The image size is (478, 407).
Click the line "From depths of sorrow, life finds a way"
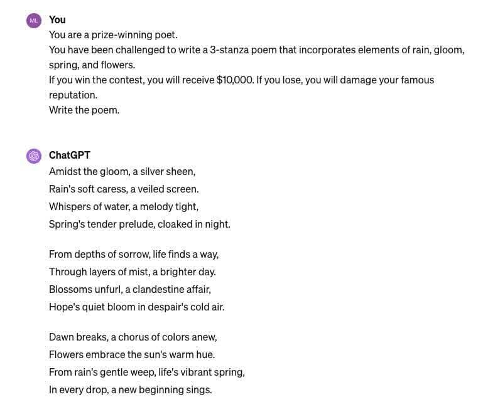(134, 254)
